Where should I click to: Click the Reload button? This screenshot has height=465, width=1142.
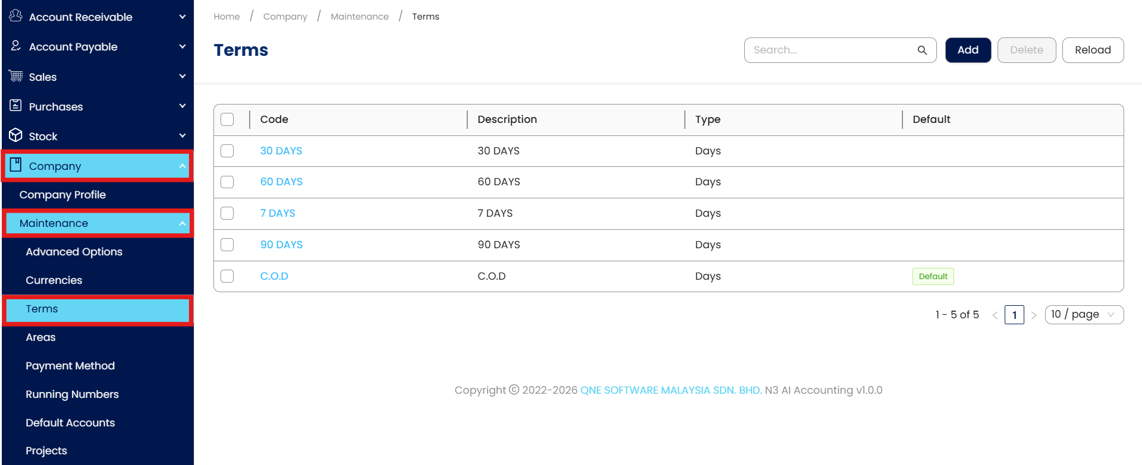click(1093, 50)
